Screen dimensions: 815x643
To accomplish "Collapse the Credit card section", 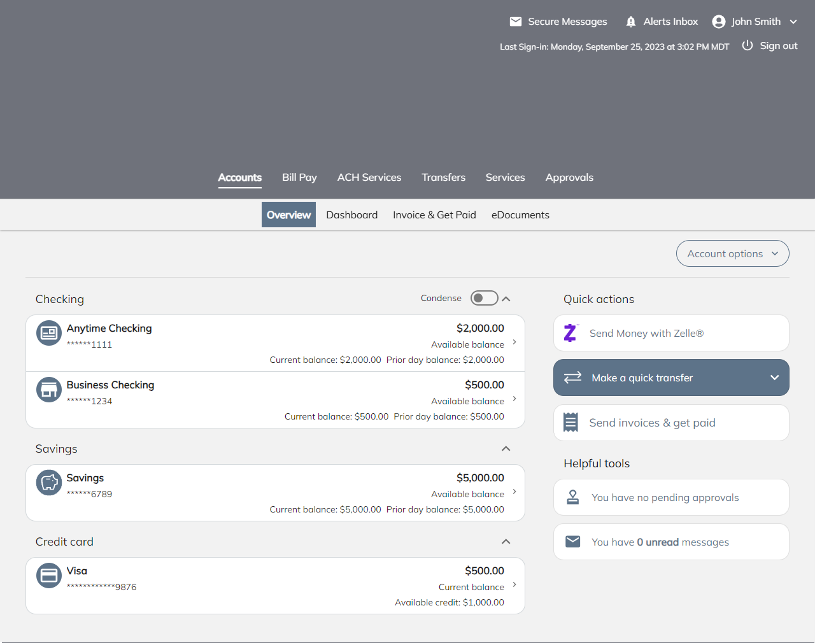I will click(506, 541).
